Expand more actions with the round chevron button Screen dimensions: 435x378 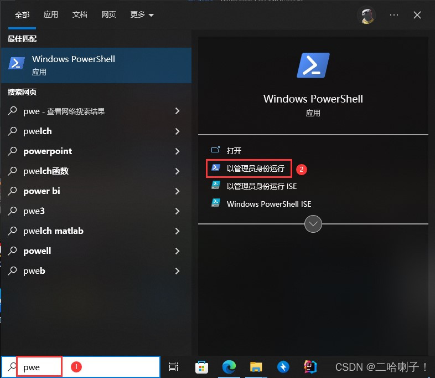tap(313, 224)
